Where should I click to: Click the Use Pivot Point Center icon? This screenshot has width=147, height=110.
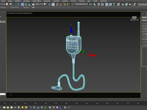(45, 4)
